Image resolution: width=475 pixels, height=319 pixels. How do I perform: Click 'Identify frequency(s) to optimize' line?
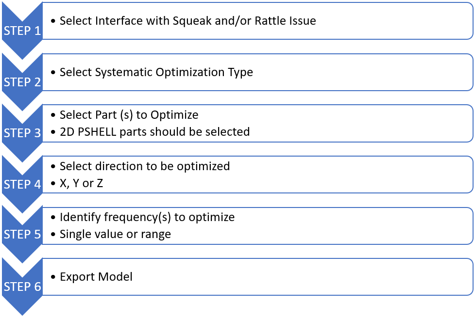click(x=147, y=217)
